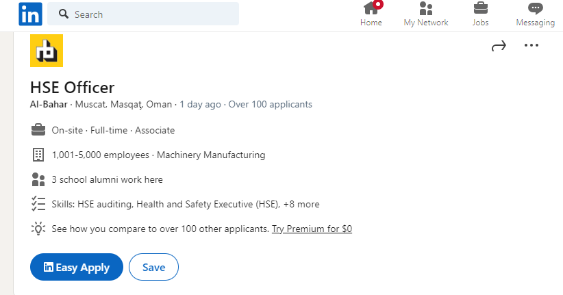
Task: Click 'Muscat, Masqaţ, Oman' location text
Action: (123, 105)
